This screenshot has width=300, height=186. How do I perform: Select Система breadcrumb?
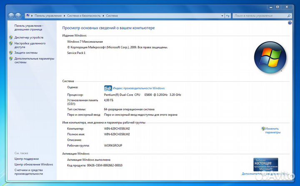click(112, 16)
